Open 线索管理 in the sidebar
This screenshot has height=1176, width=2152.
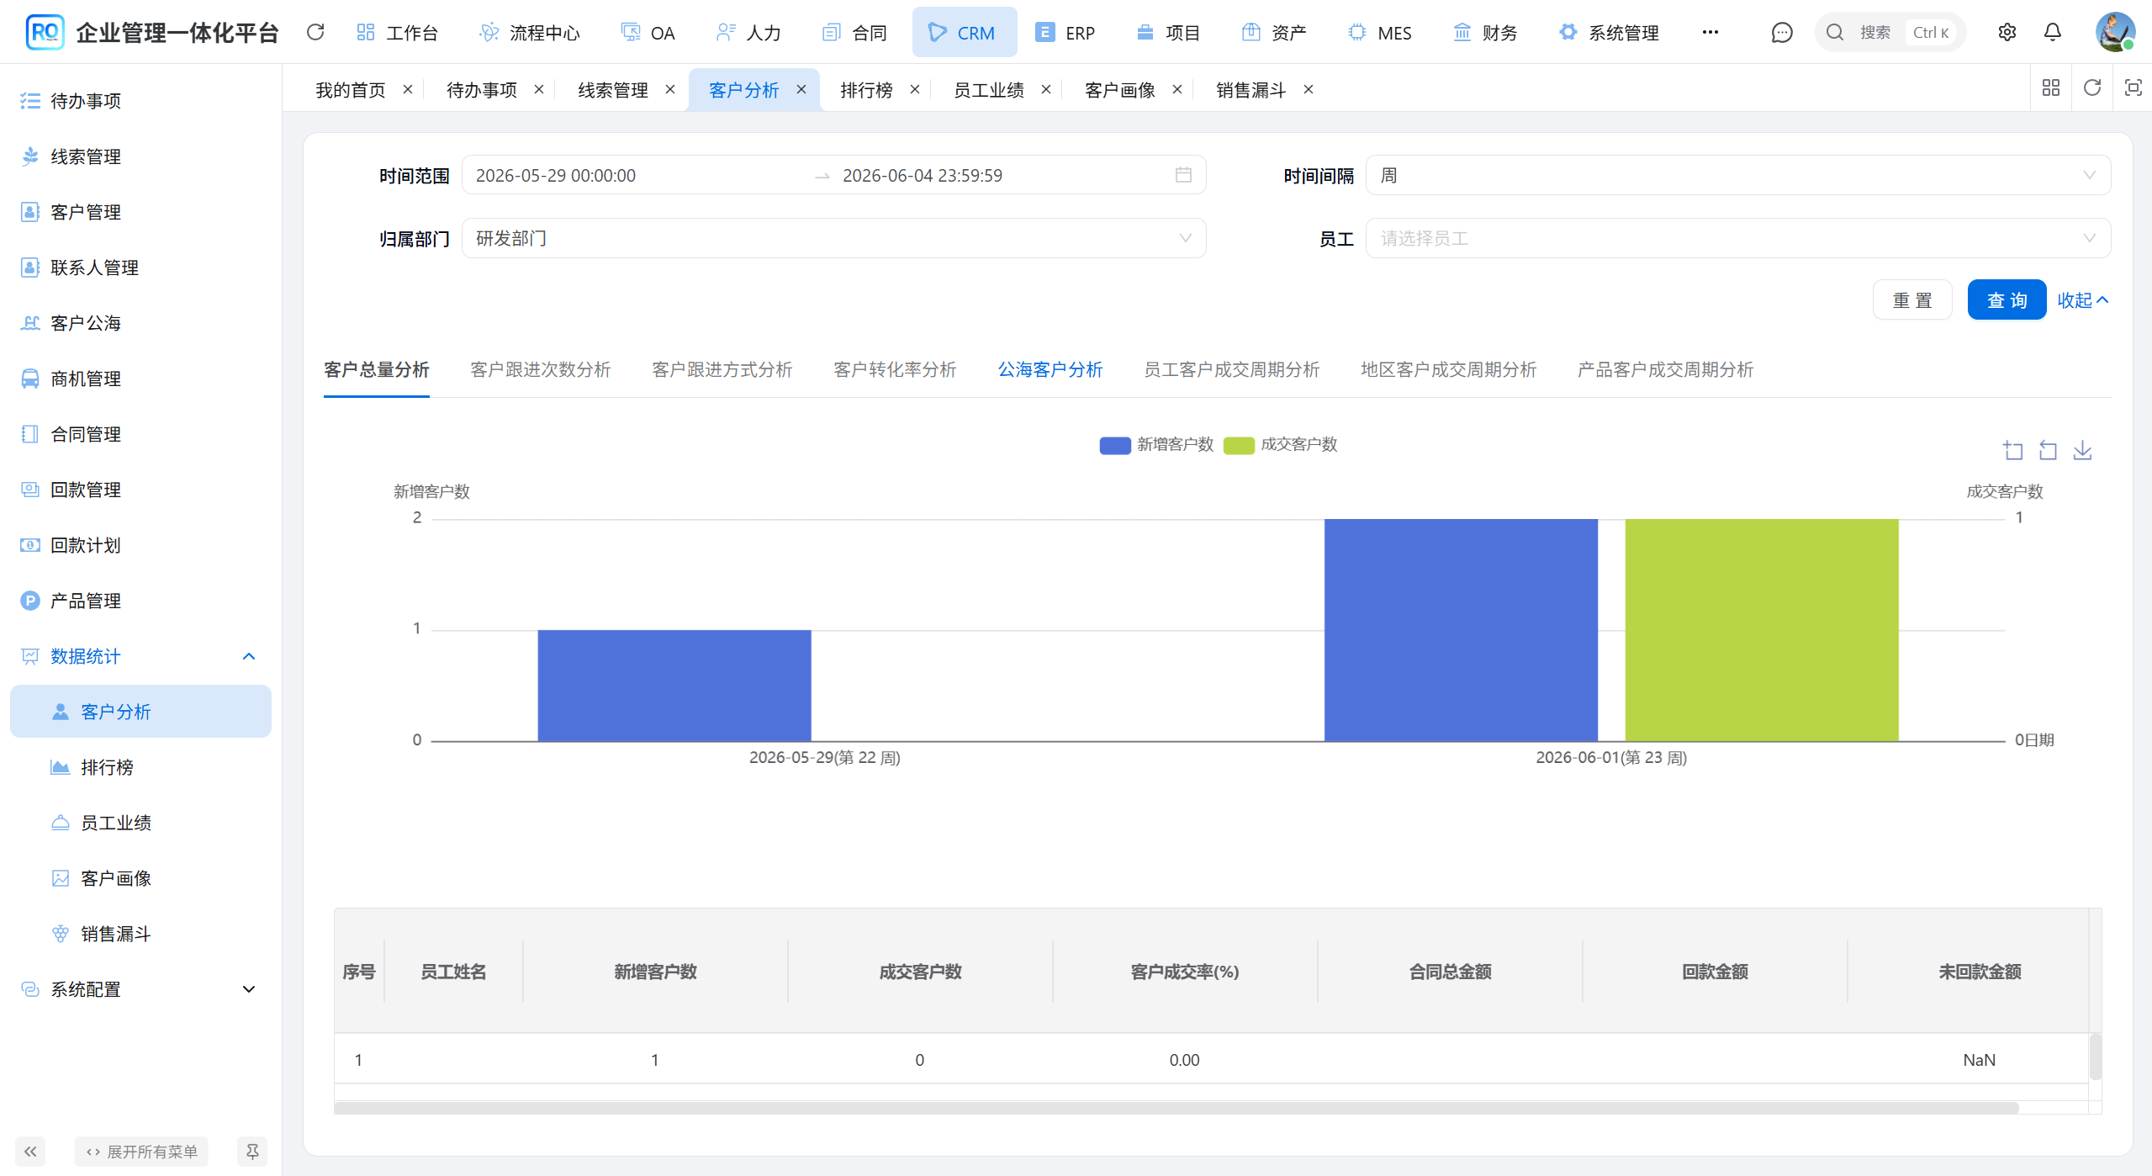140,156
